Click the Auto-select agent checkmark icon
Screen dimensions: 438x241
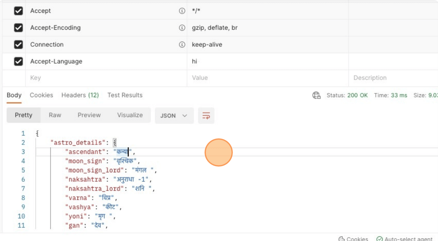tap(380, 239)
